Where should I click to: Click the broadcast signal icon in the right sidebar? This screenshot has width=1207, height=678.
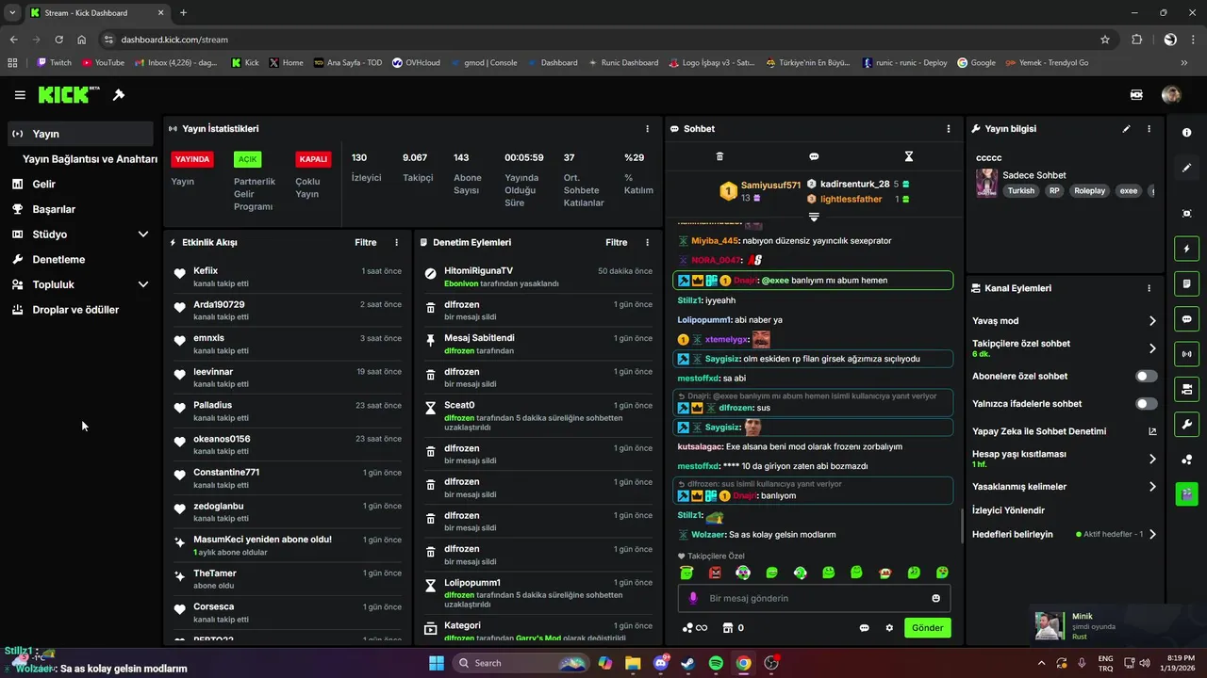point(1186,354)
